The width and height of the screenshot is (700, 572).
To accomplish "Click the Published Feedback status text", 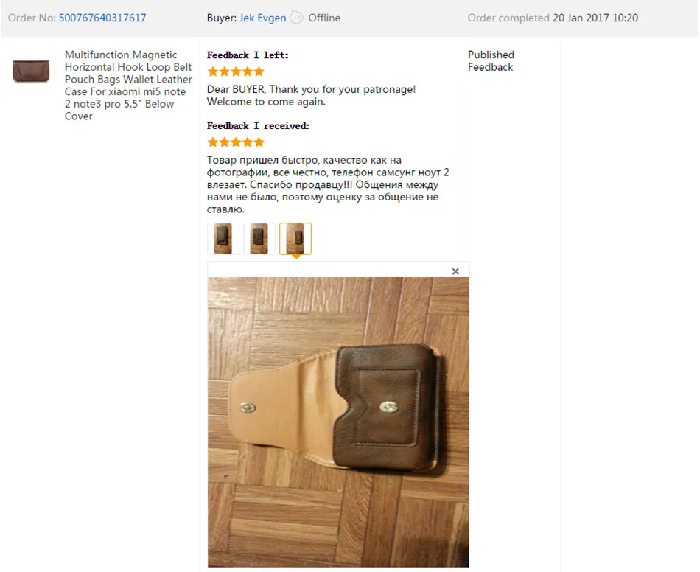I will point(491,60).
